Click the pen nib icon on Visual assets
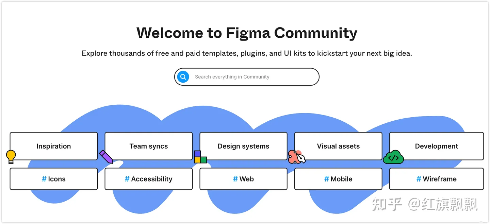The image size is (490, 224). click(297, 157)
